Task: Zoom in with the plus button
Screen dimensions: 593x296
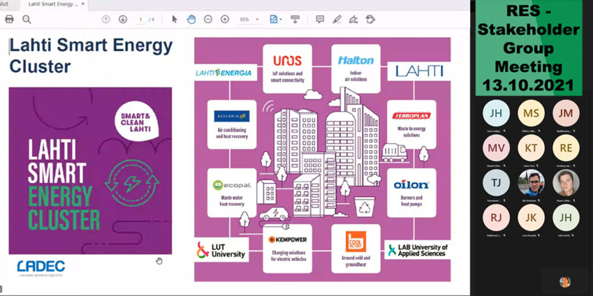Action: (x=225, y=19)
